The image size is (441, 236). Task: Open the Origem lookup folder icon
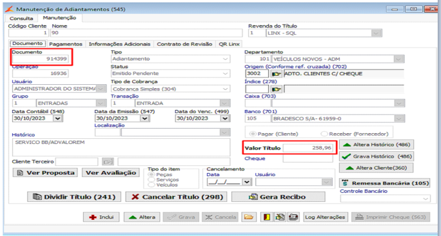[276, 74]
